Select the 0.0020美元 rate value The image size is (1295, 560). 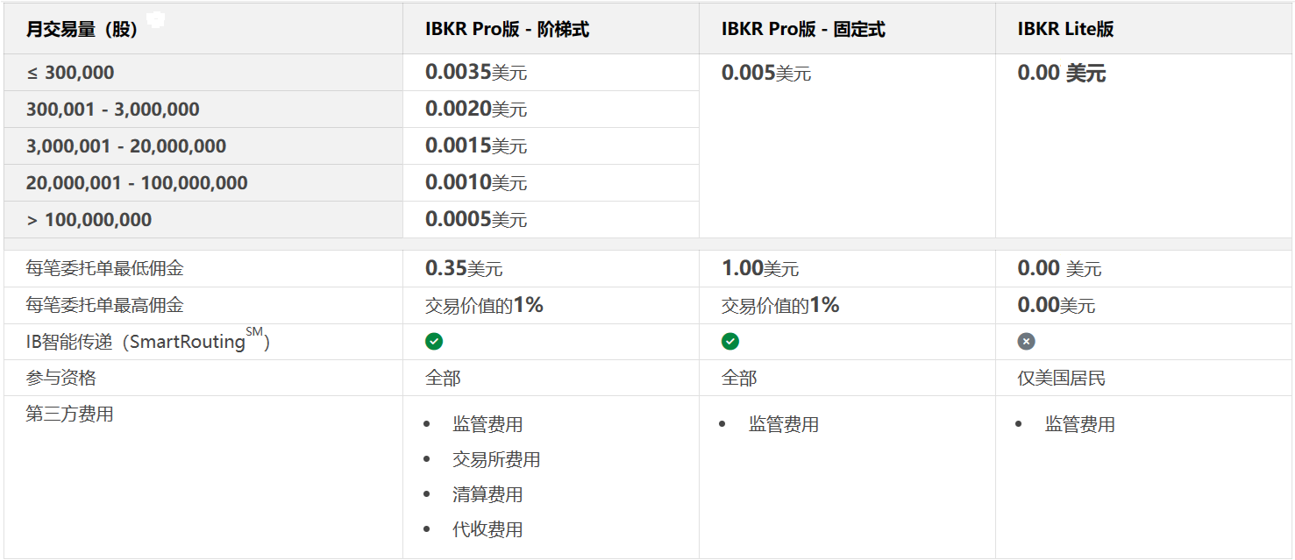pos(476,110)
